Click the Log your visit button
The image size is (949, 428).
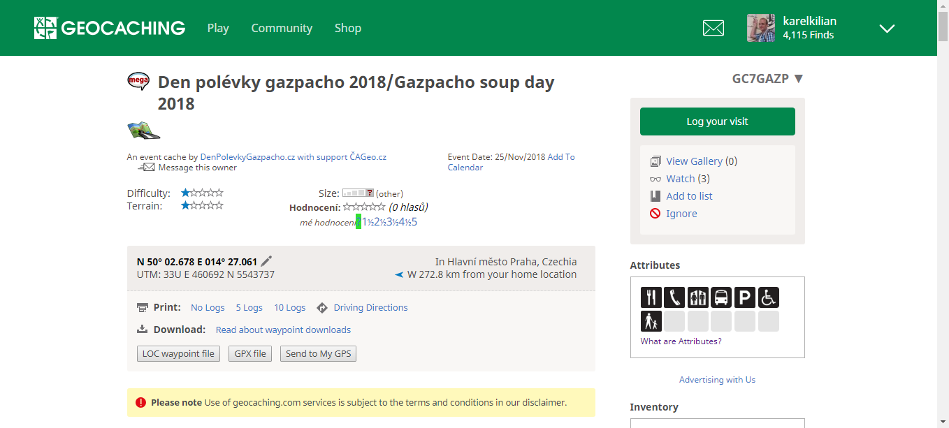click(717, 121)
